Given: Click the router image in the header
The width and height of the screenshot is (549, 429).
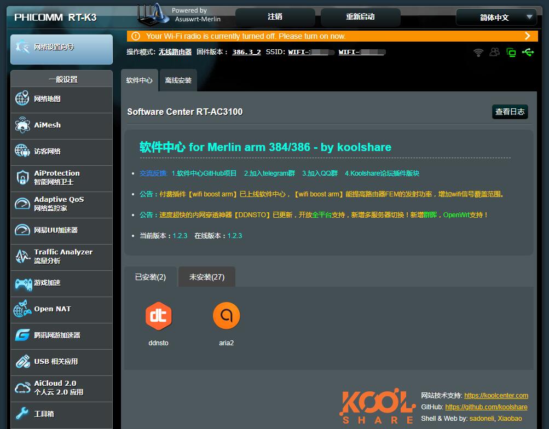Looking at the screenshot, I should pos(153,15).
